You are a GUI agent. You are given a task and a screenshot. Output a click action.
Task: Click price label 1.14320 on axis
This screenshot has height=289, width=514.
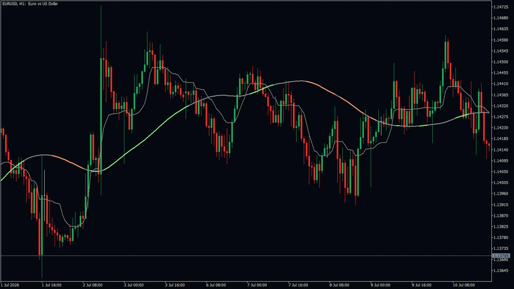(501, 106)
